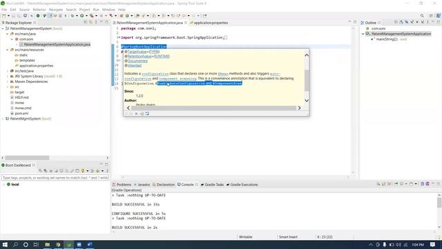Click the File Explorer taskbar icon
442x249 pixels.
47,244
